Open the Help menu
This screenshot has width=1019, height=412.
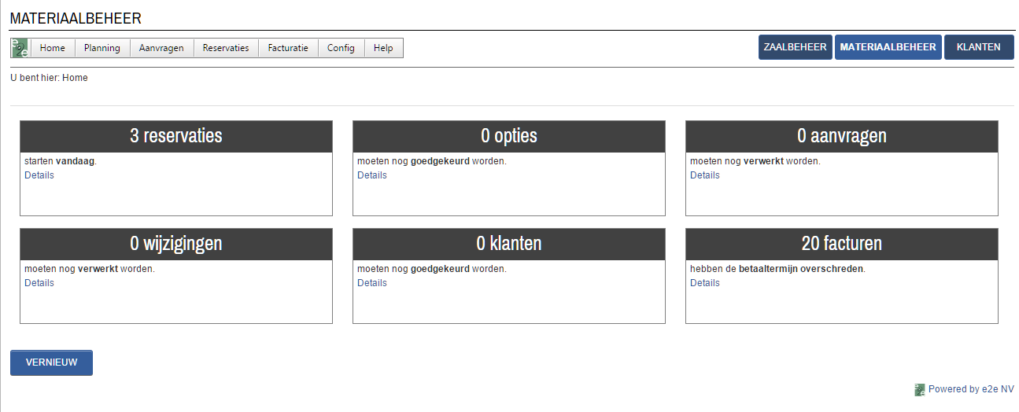tap(383, 48)
